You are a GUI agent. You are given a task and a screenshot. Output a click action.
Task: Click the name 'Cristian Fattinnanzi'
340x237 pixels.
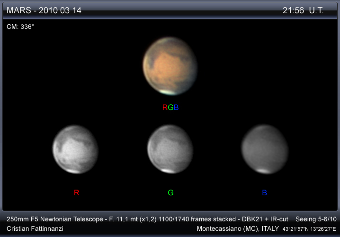click(35, 228)
